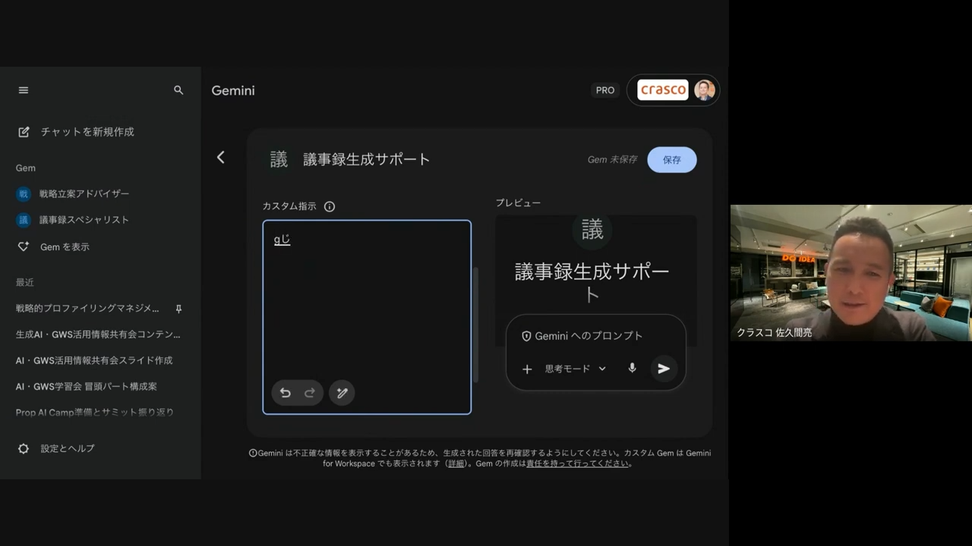This screenshot has width=972, height=546.
Task: Click the new chat compose icon
Action: tap(24, 132)
